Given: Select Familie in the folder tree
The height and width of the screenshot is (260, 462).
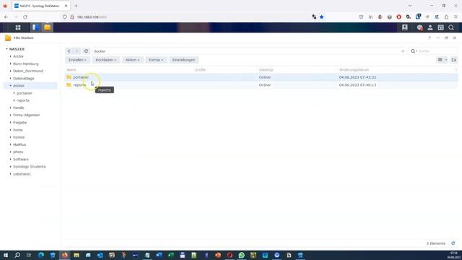Looking at the screenshot, I should tap(19, 108).
